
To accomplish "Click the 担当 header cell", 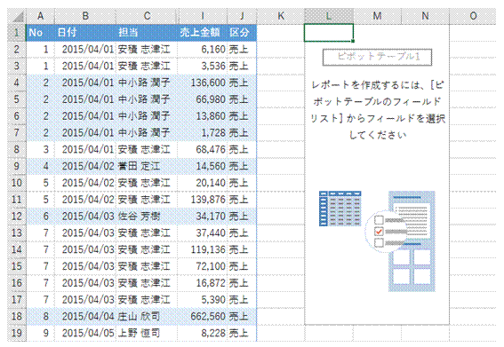I will tap(147, 33).
